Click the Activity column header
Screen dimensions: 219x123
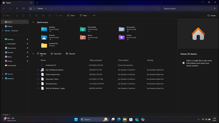pyautogui.click(x=150, y=60)
